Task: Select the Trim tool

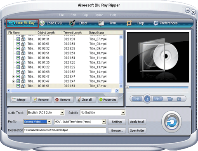Action: pyautogui.click(x=107, y=23)
